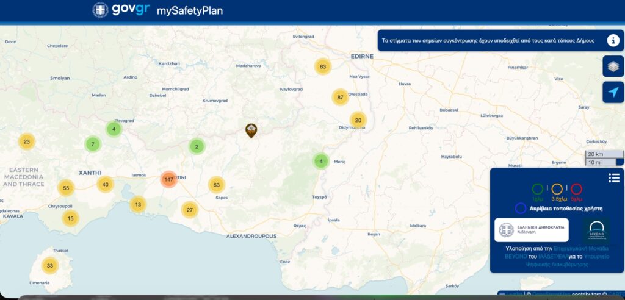
Task: Click the cluster labeled 87 near Orestiada
Action: click(340, 97)
